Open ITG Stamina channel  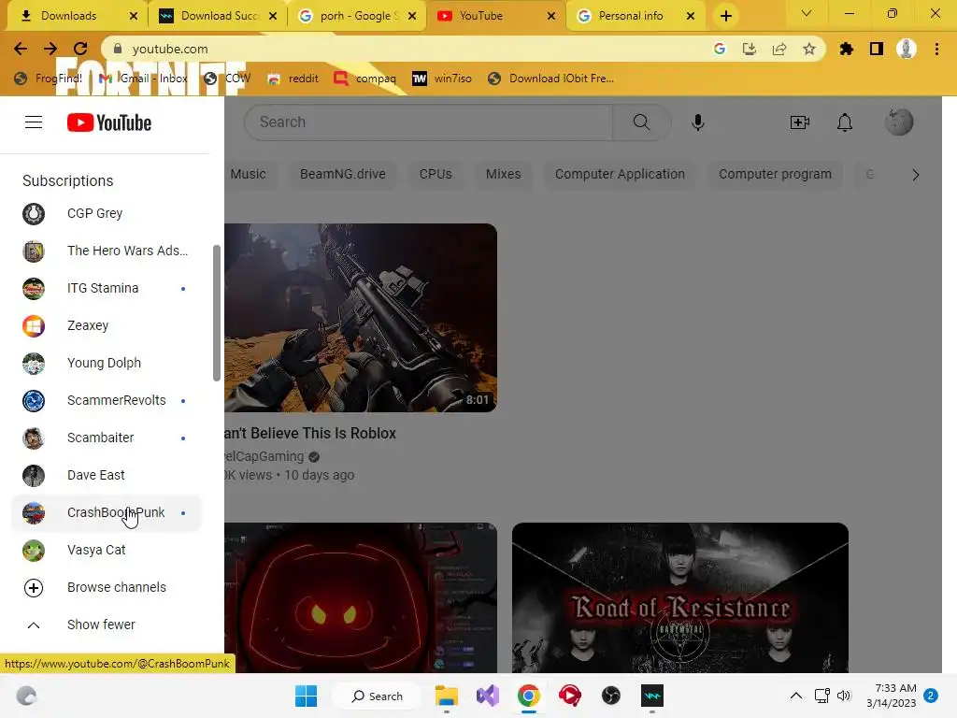[107, 288]
